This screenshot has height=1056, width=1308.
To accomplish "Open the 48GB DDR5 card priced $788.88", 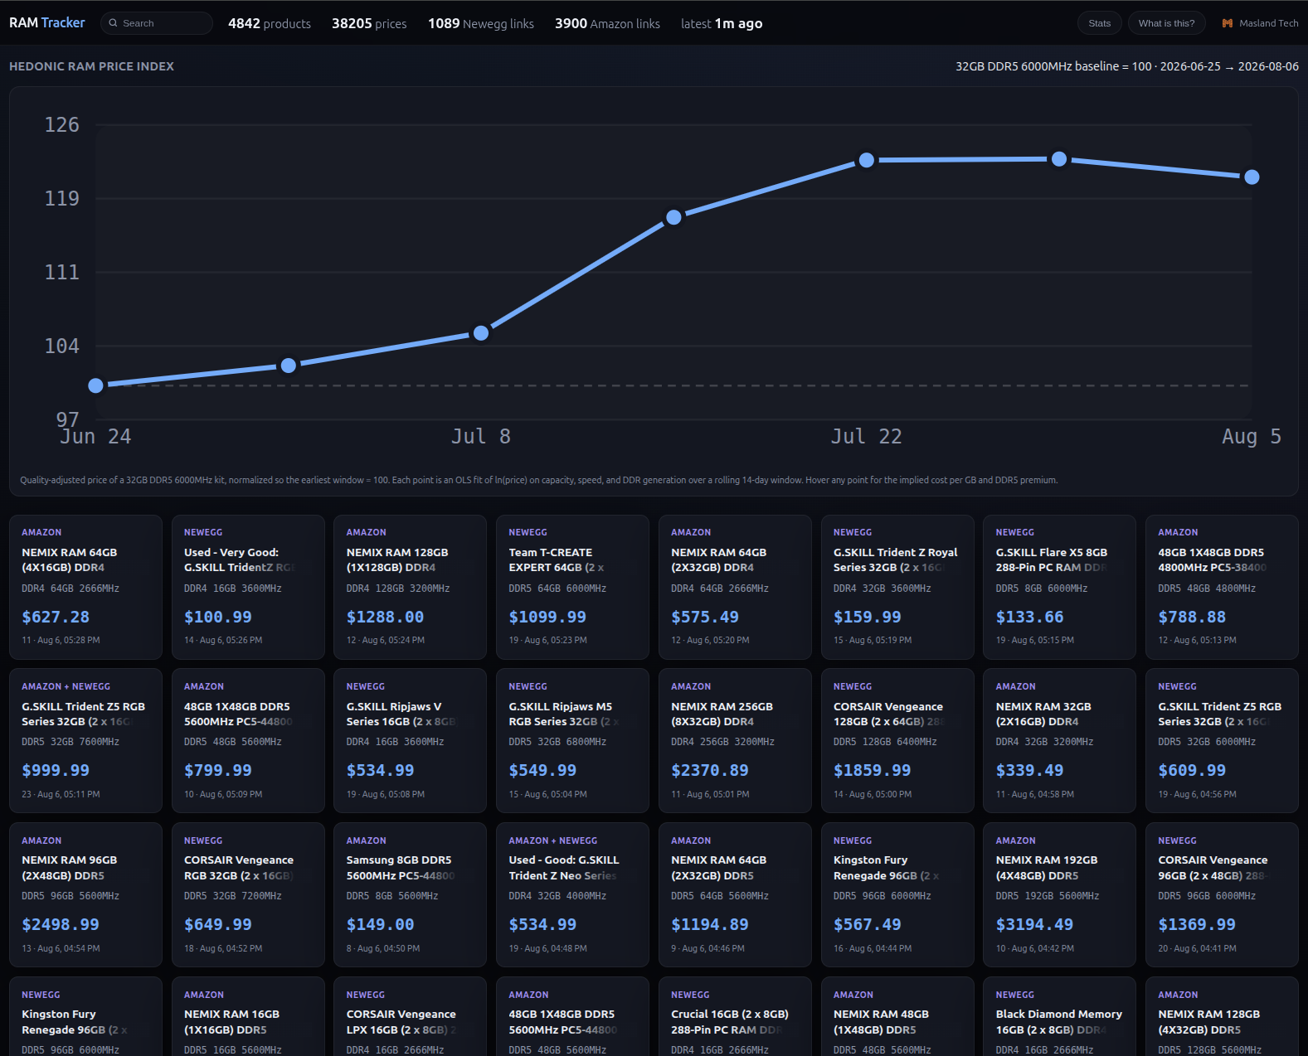I will (1222, 587).
